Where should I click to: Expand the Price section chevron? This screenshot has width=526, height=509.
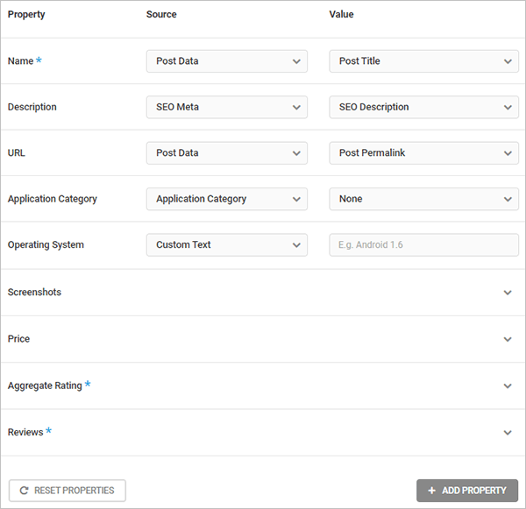(x=508, y=339)
